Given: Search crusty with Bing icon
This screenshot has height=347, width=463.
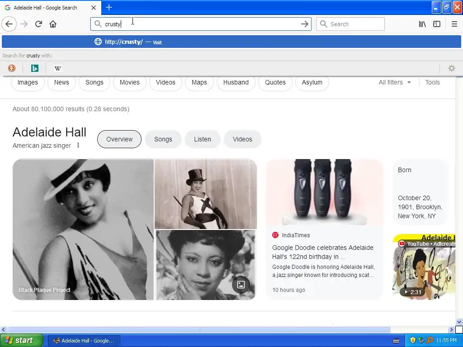Looking at the screenshot, I should pyautogui.click(x=35, y=68).
